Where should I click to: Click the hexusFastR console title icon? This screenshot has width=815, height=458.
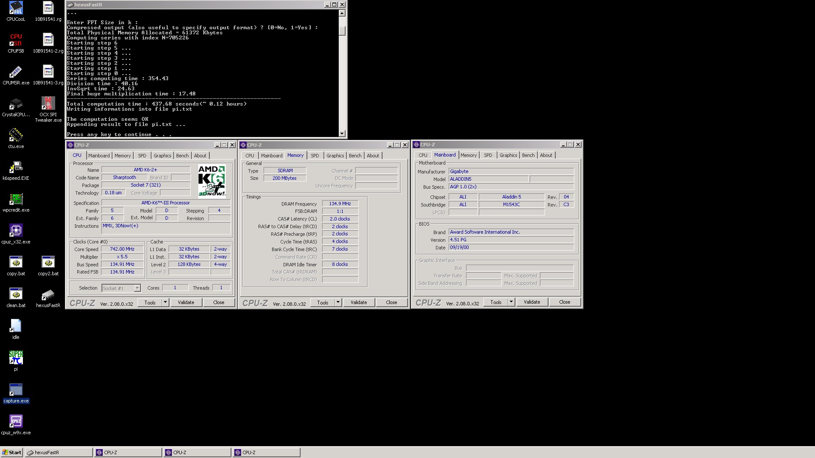70,5
